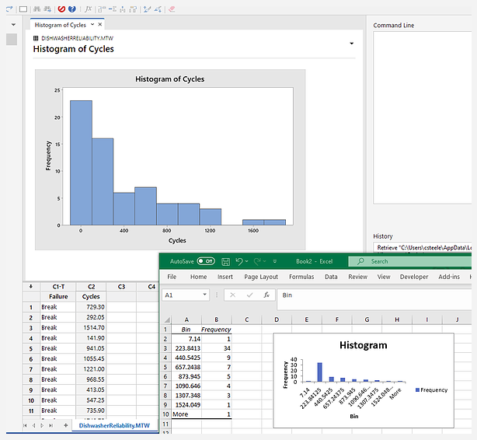Viewport: 477px width, 440px height.
Task: Open Excel Undo history dropdown arrow
Action: tap(247, 261)
